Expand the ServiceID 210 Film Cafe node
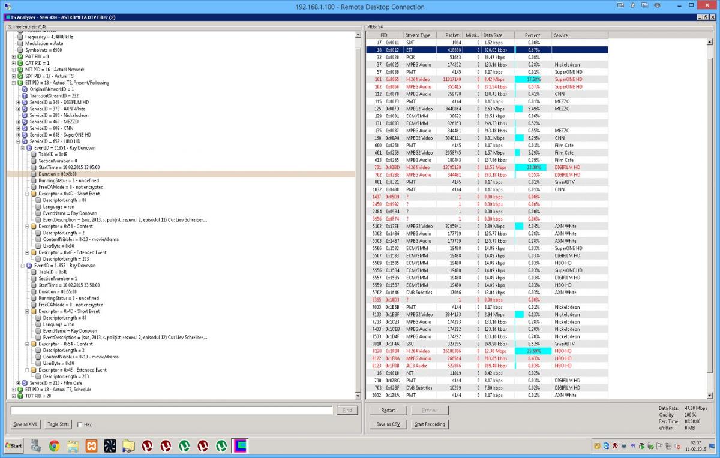Screen dimensions: 720x458 pyautogui.click(x=18, y=383)
